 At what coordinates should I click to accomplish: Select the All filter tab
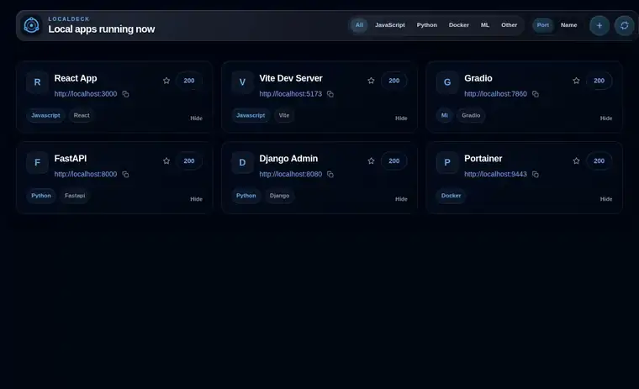coord(359,25)
